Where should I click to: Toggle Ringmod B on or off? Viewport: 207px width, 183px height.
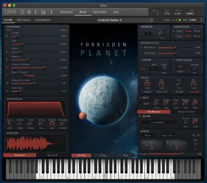click(142, 53)
